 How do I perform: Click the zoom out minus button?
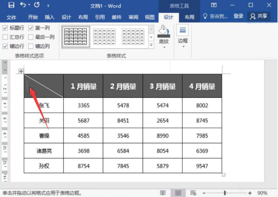pyautogui.click(x=204, y=193)
